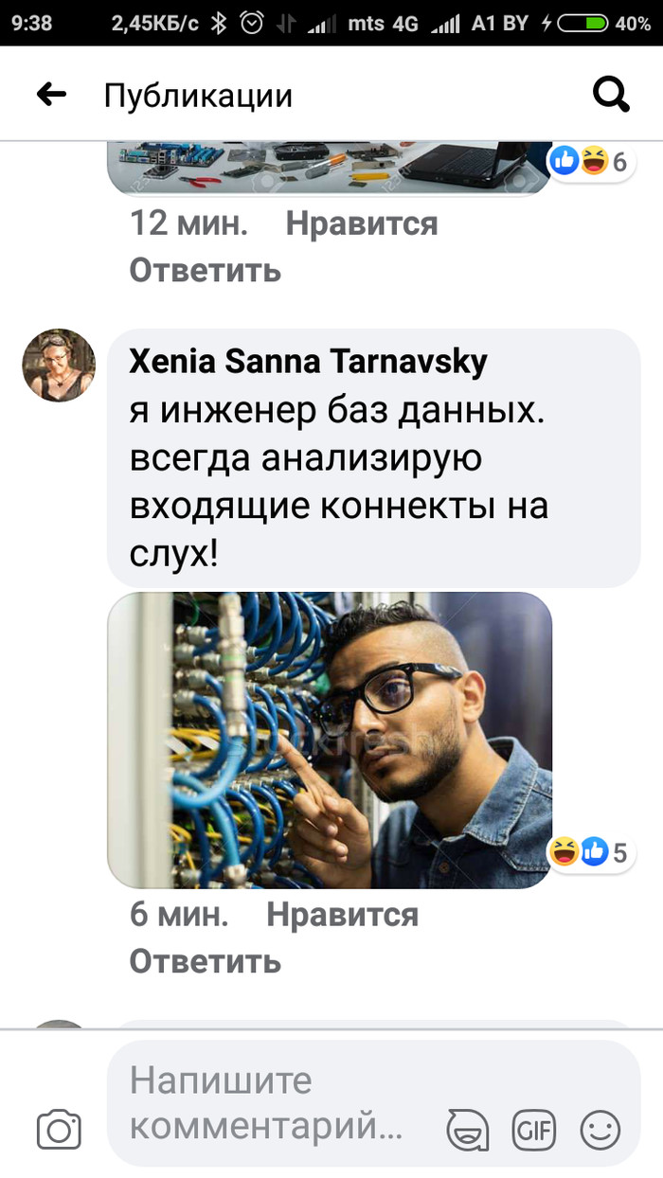View the 6 reactions on the top image
The height and width of the screenshot is (1178, 663).
click(x=592, y=162)
